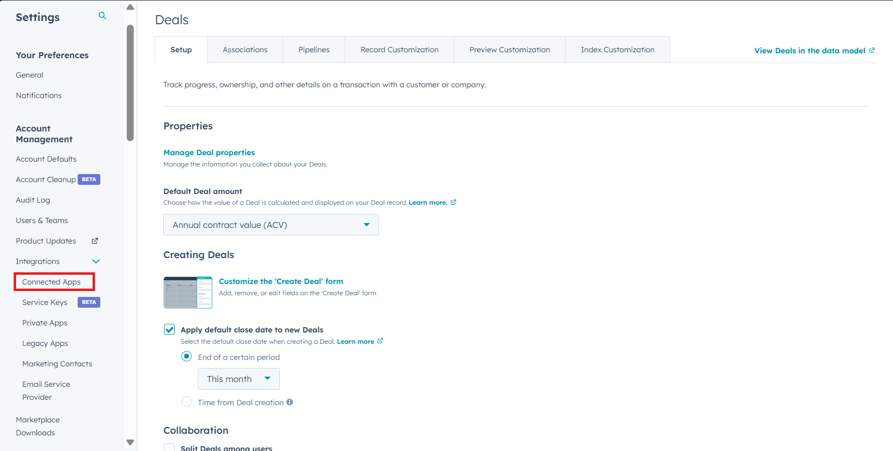The height and width of the screenshot is (451, 893).
Task: Collapse the Integrations section chevron
Action: 96,261
